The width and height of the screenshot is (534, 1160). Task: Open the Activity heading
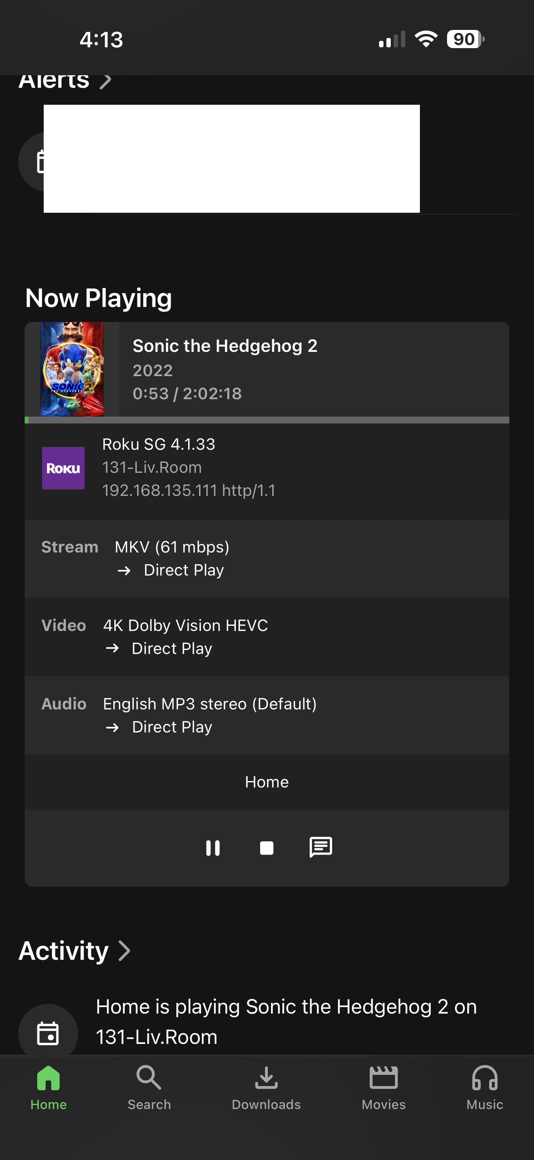[x=64, y=950]
